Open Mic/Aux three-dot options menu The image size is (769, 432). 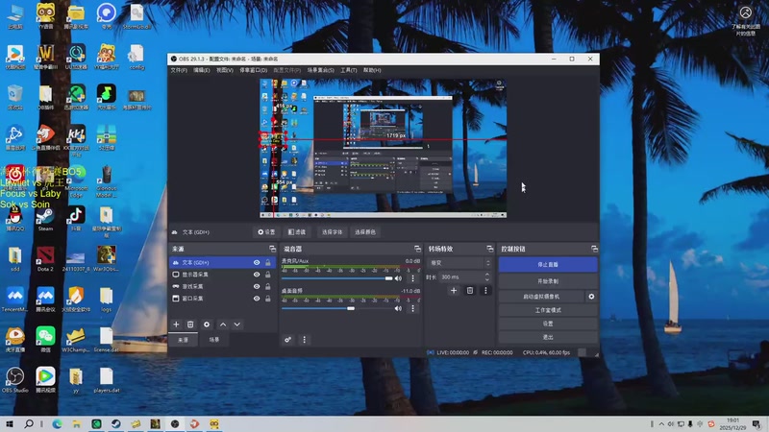click(x=413, y=278)
